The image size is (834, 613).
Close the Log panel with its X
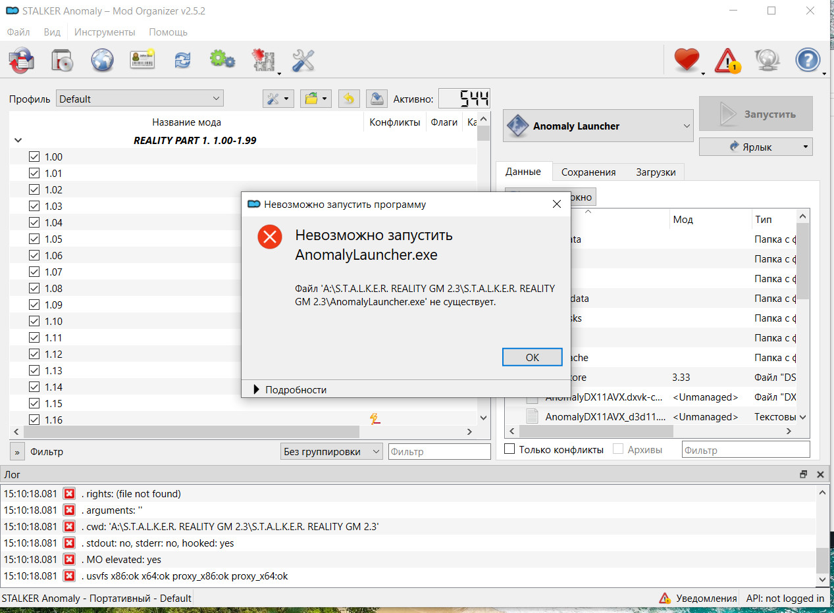click(820, 474)
